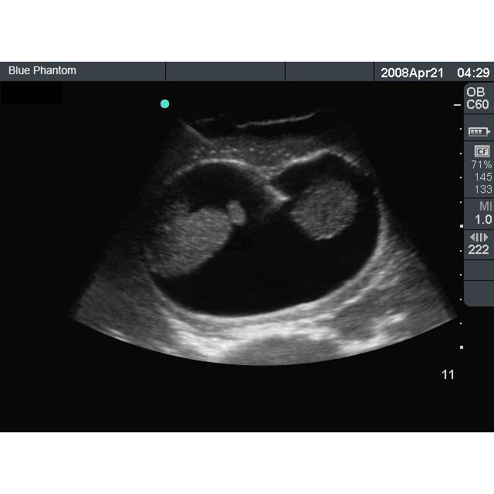Click the 71% card capacity value
The image size is (494, 494).
(x=481, y=164)
